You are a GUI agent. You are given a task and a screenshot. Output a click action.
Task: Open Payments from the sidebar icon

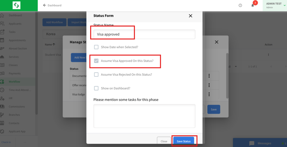coord(2,73)
